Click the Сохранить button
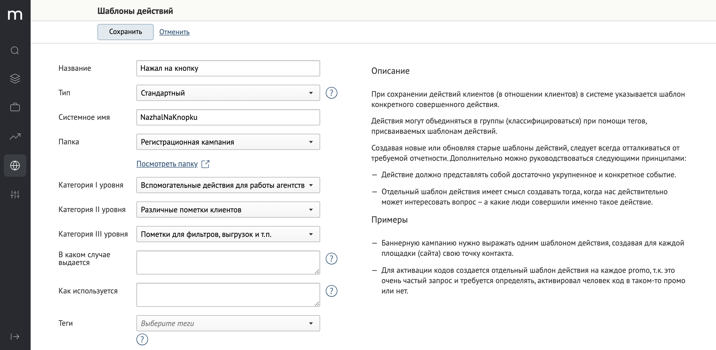This screenshot has width=716, height=350. tap(126, 32)
